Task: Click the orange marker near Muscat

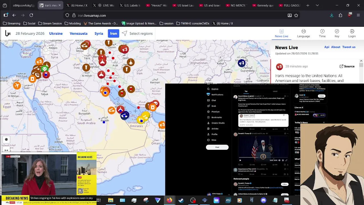Action: 162,125
